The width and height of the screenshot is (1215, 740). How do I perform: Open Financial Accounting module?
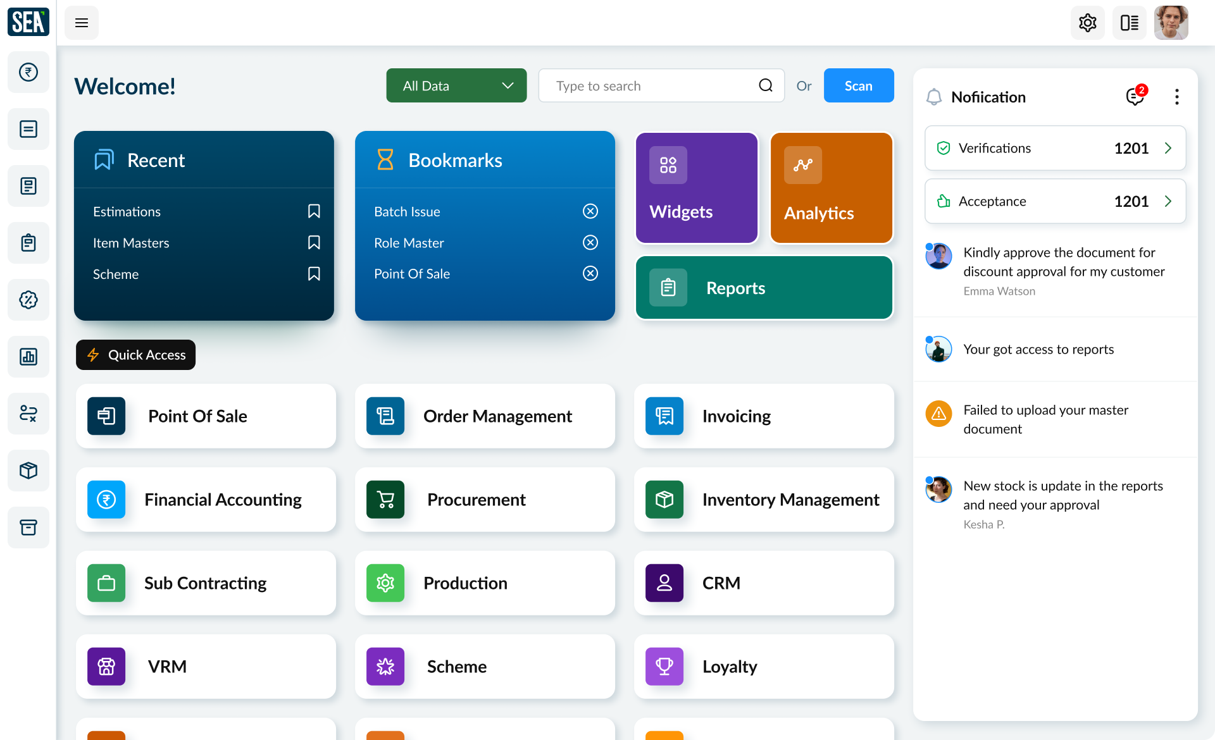206,500
